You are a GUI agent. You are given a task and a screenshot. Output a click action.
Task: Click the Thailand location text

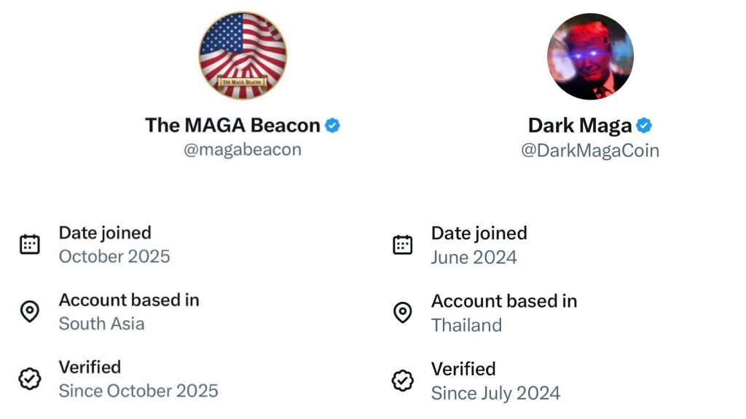point(467,325)
